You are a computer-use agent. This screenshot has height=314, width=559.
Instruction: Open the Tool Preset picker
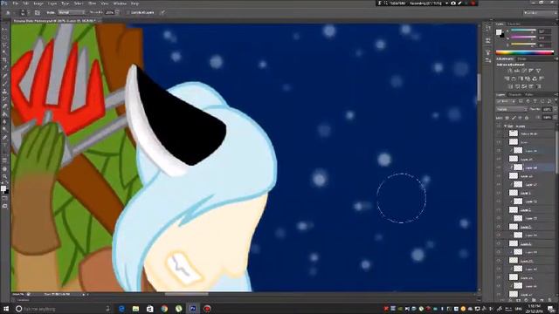pos(9,12)
